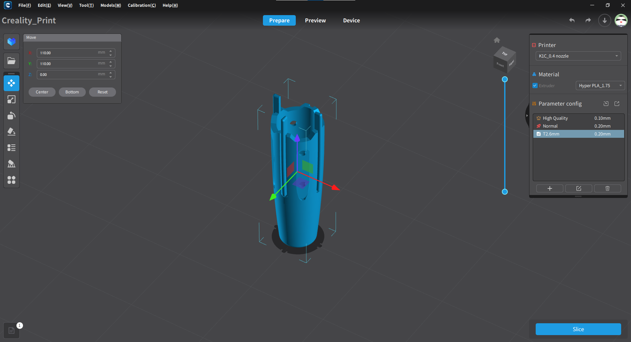
Task: Click the Slice button
Action: click(x=578, y=329)
